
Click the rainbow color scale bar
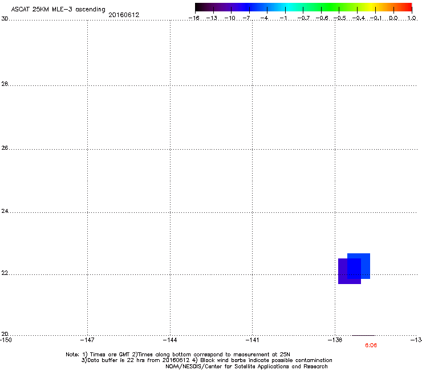click(303, 7)
